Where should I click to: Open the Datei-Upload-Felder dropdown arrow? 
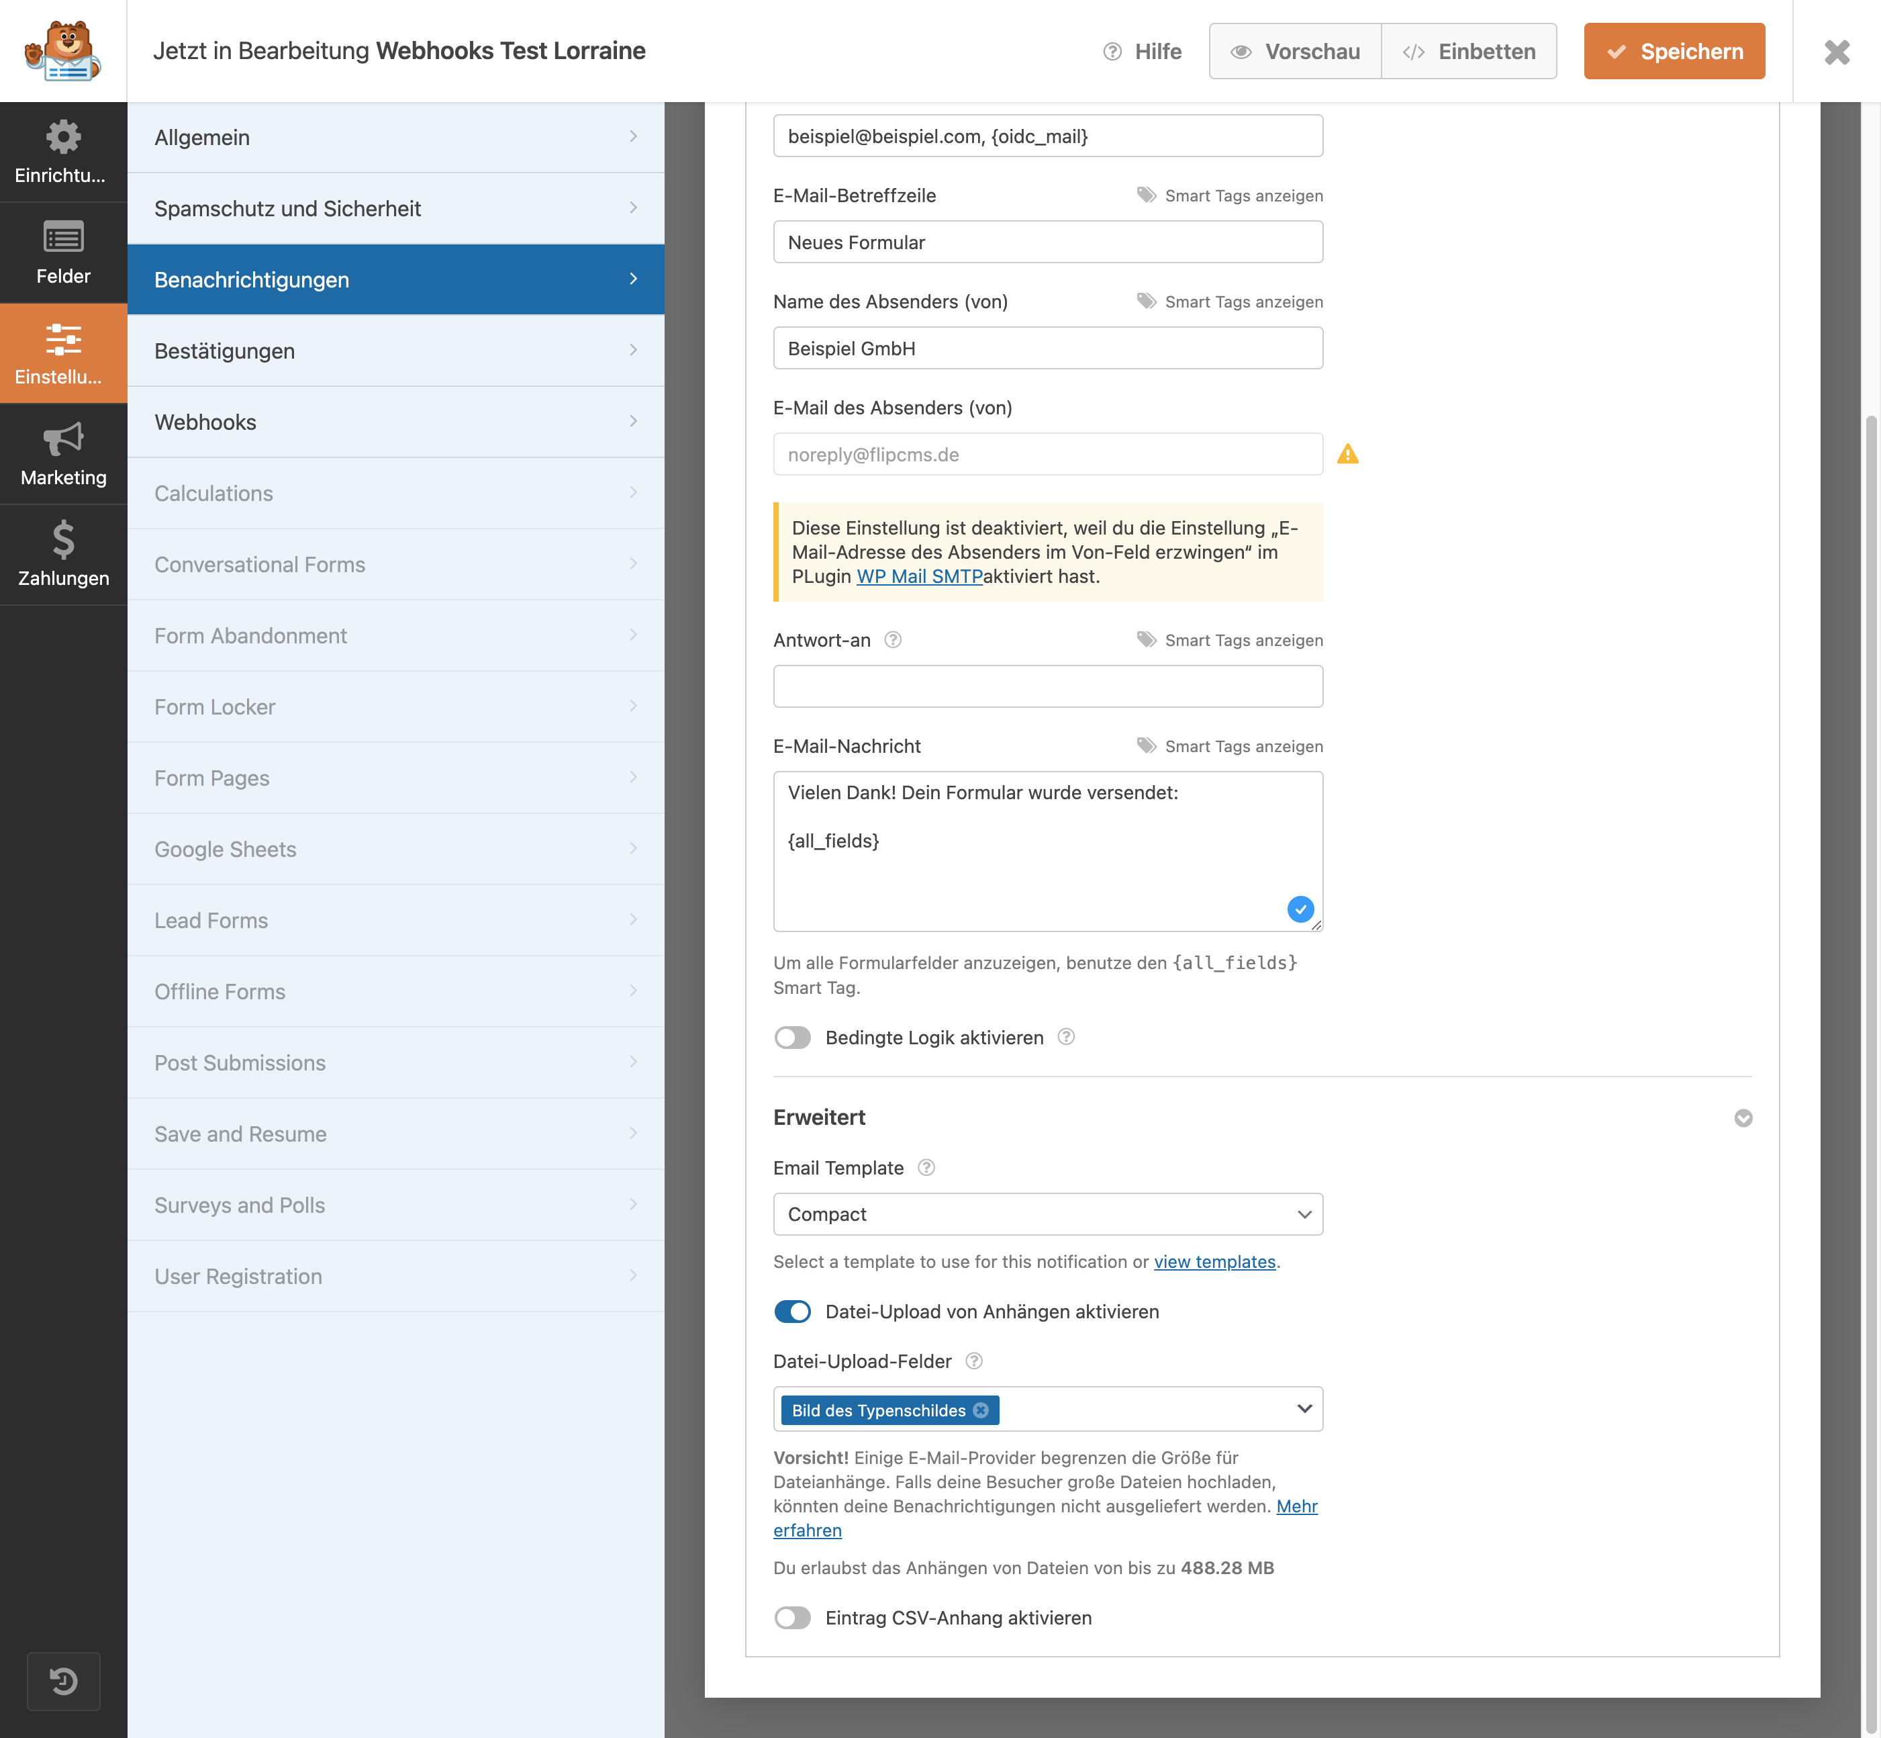pyautogui.click(x=1304, y=1409)
